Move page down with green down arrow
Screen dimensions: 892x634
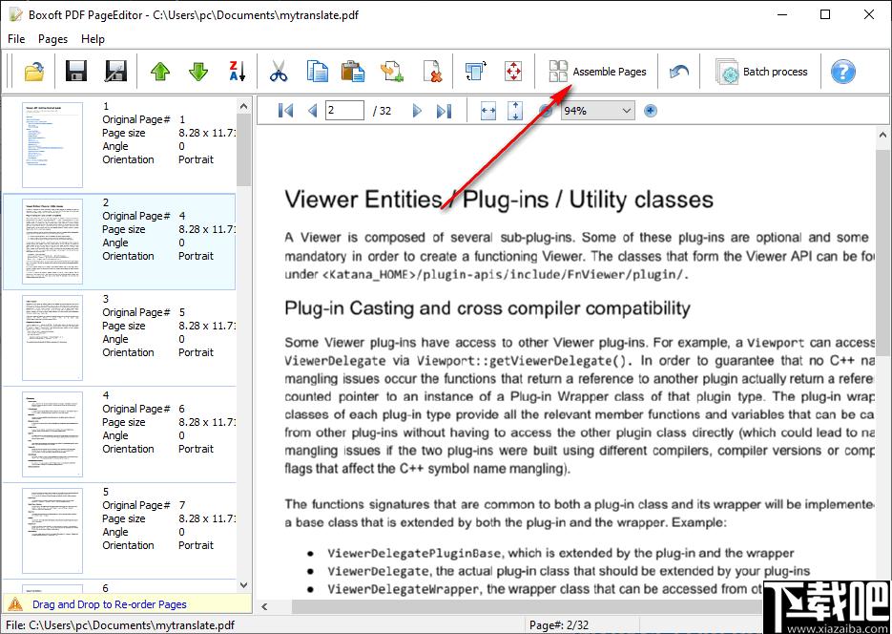[198, 72]
